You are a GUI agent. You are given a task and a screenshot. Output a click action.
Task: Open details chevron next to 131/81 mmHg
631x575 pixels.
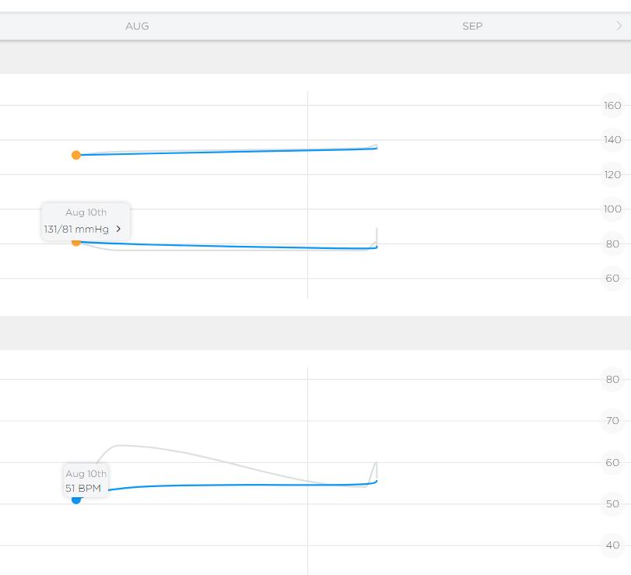coord(118,229)
